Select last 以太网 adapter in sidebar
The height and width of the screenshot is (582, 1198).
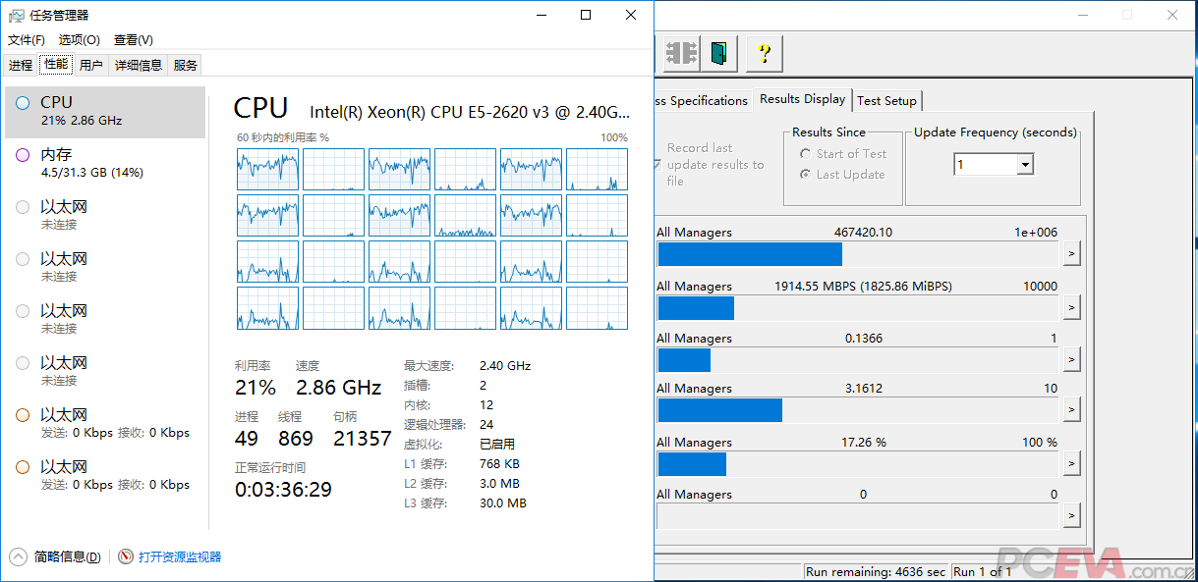pyautogui.click(x=105, y=475)
